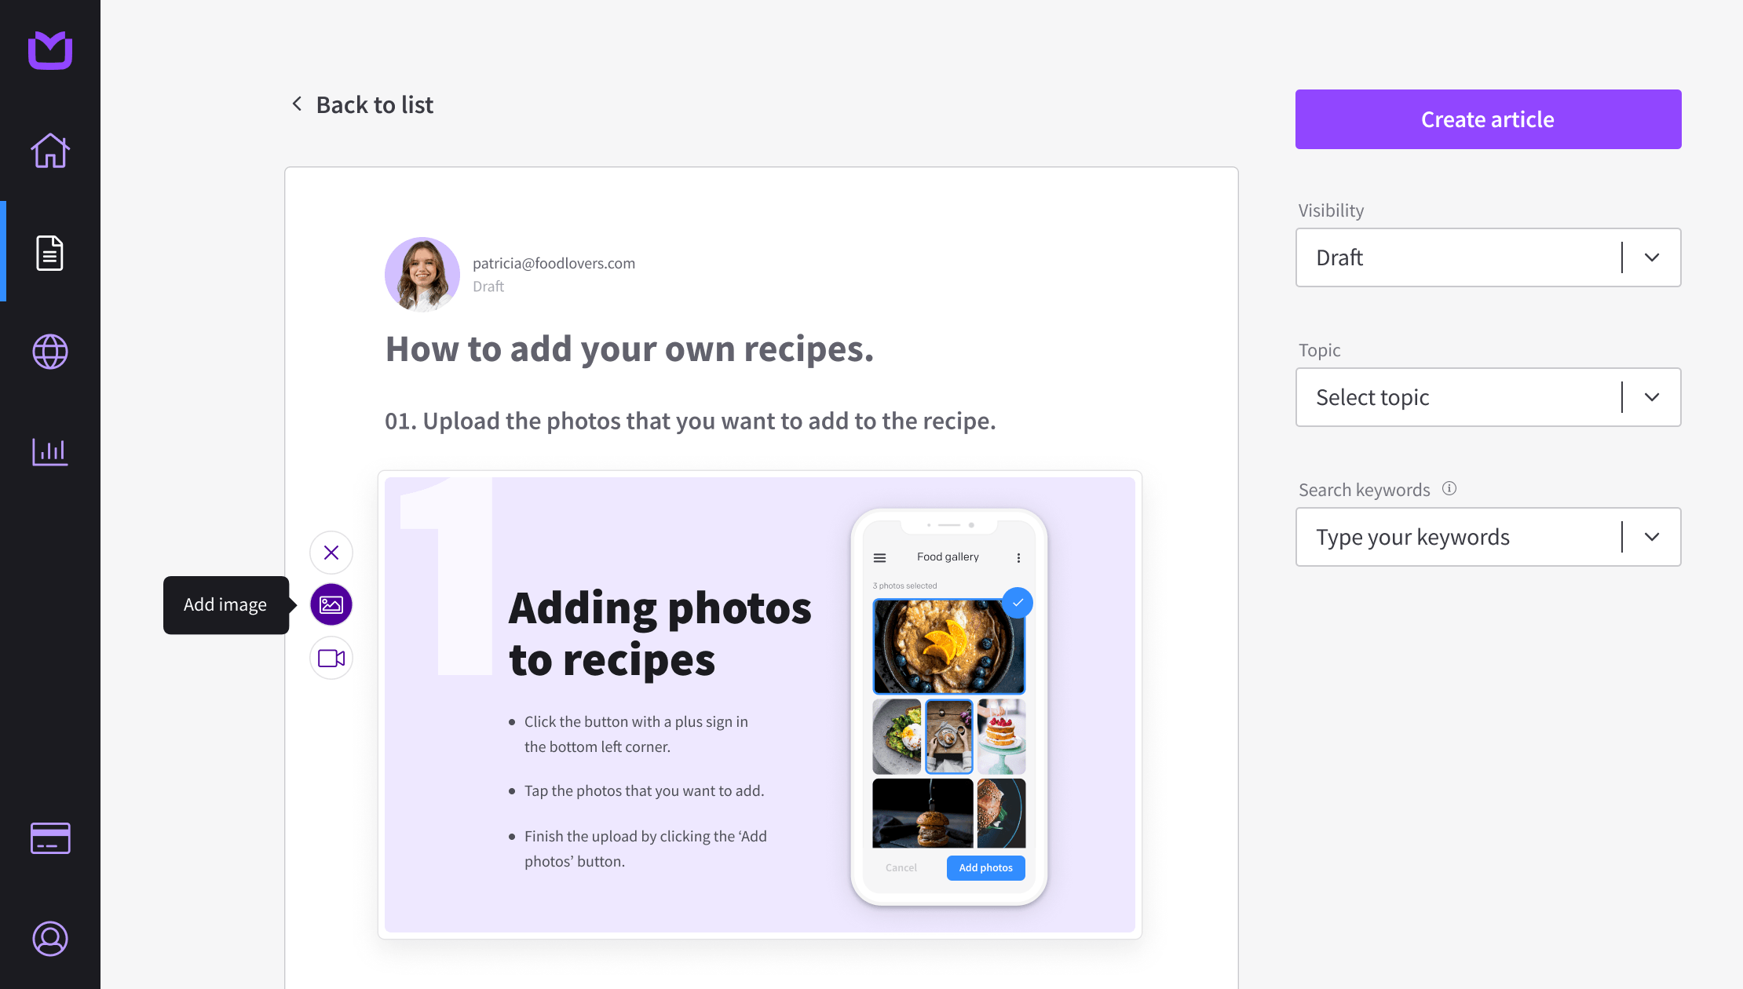Click the Profile/Account icon in sidebar
This screenshot has height=989, width=1743.
pyautogui.click(x=50, y=939)
